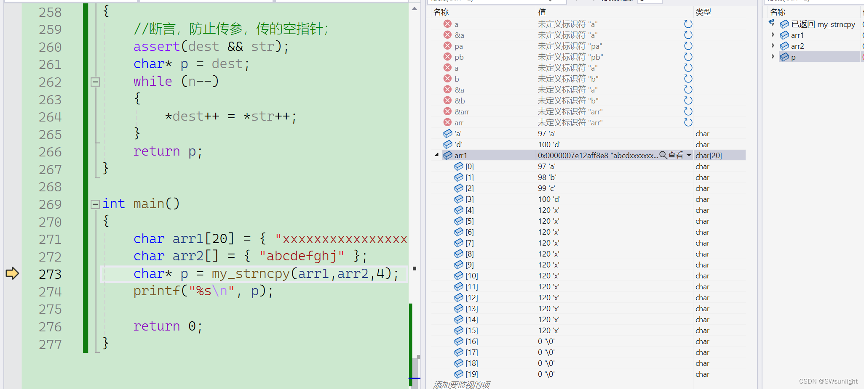Click refresh icon for watch entry 'pb'
Screen dimensions: 864x389
tap(688, 57)
